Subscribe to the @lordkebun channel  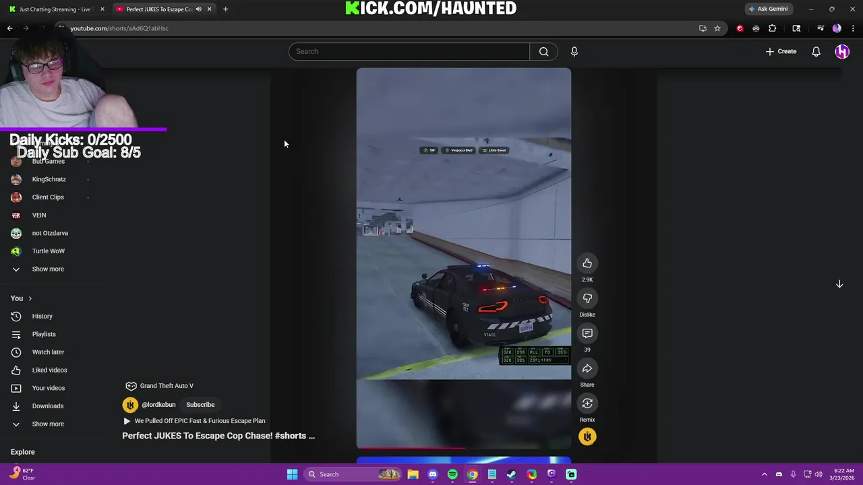pyautogui.click(x=200, y=405)
